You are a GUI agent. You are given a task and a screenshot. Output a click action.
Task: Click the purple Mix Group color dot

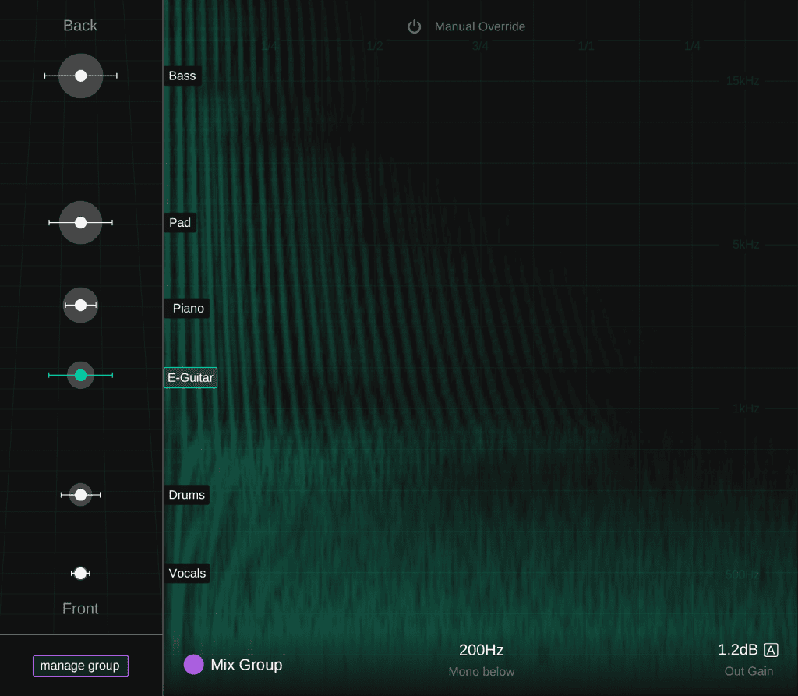click(194, 664)
